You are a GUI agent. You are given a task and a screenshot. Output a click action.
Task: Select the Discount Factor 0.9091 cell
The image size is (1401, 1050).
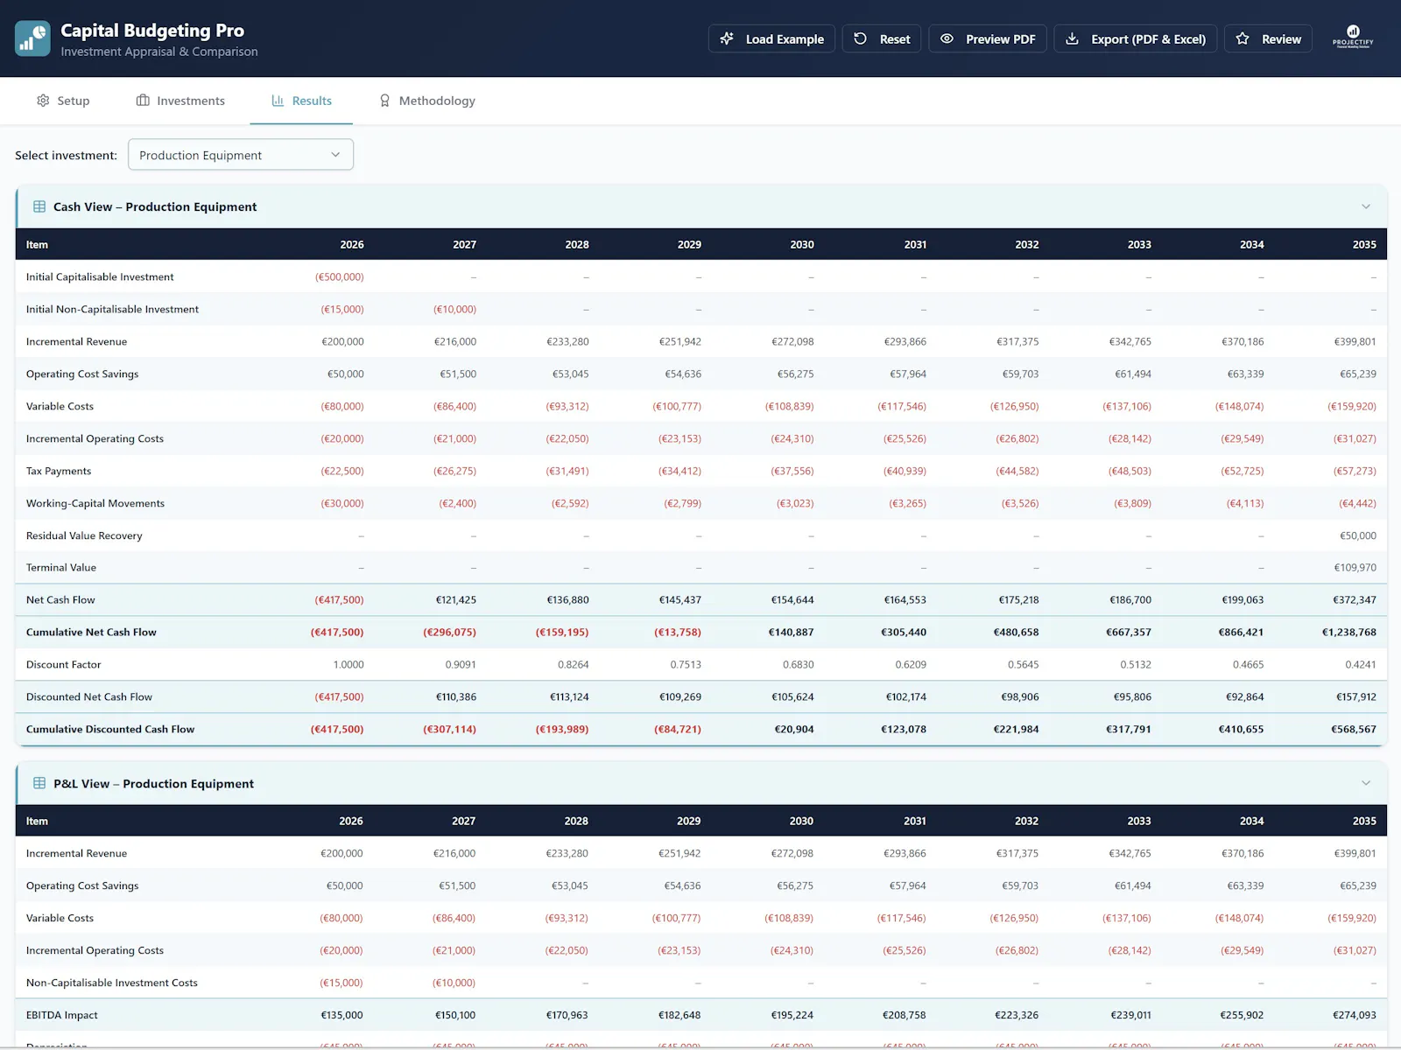click(461, 664)
